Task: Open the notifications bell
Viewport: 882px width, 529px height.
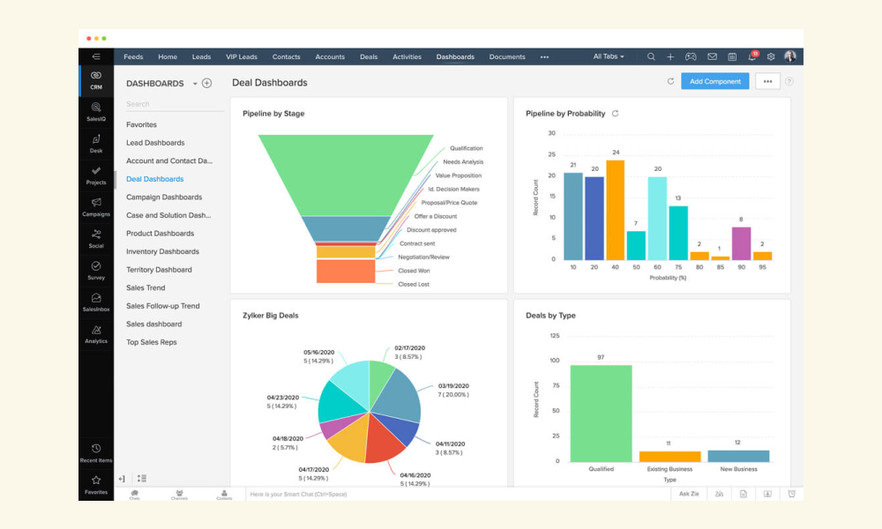Action: 752,56
